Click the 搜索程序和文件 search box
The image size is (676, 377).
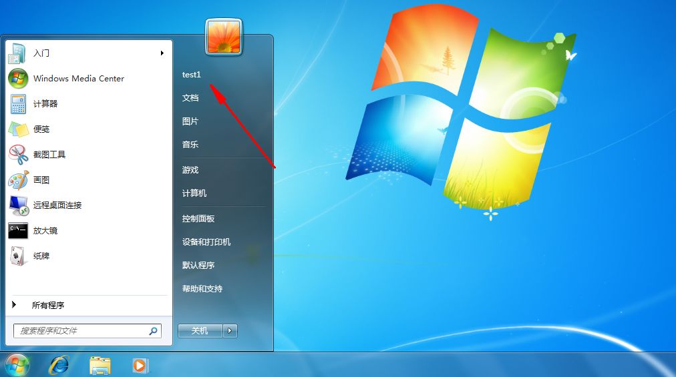click(x=88, y=331)
